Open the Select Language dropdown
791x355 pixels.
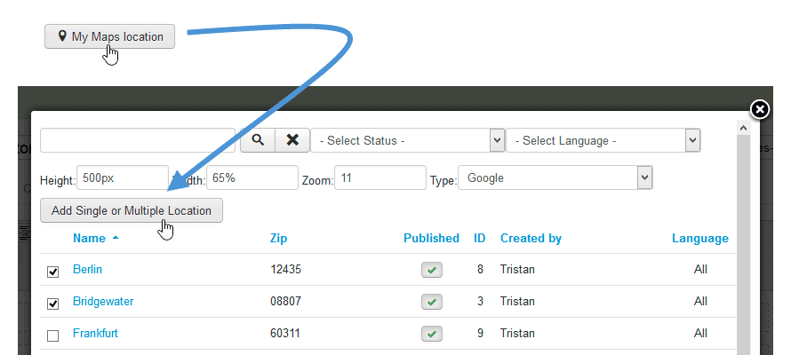603,140
